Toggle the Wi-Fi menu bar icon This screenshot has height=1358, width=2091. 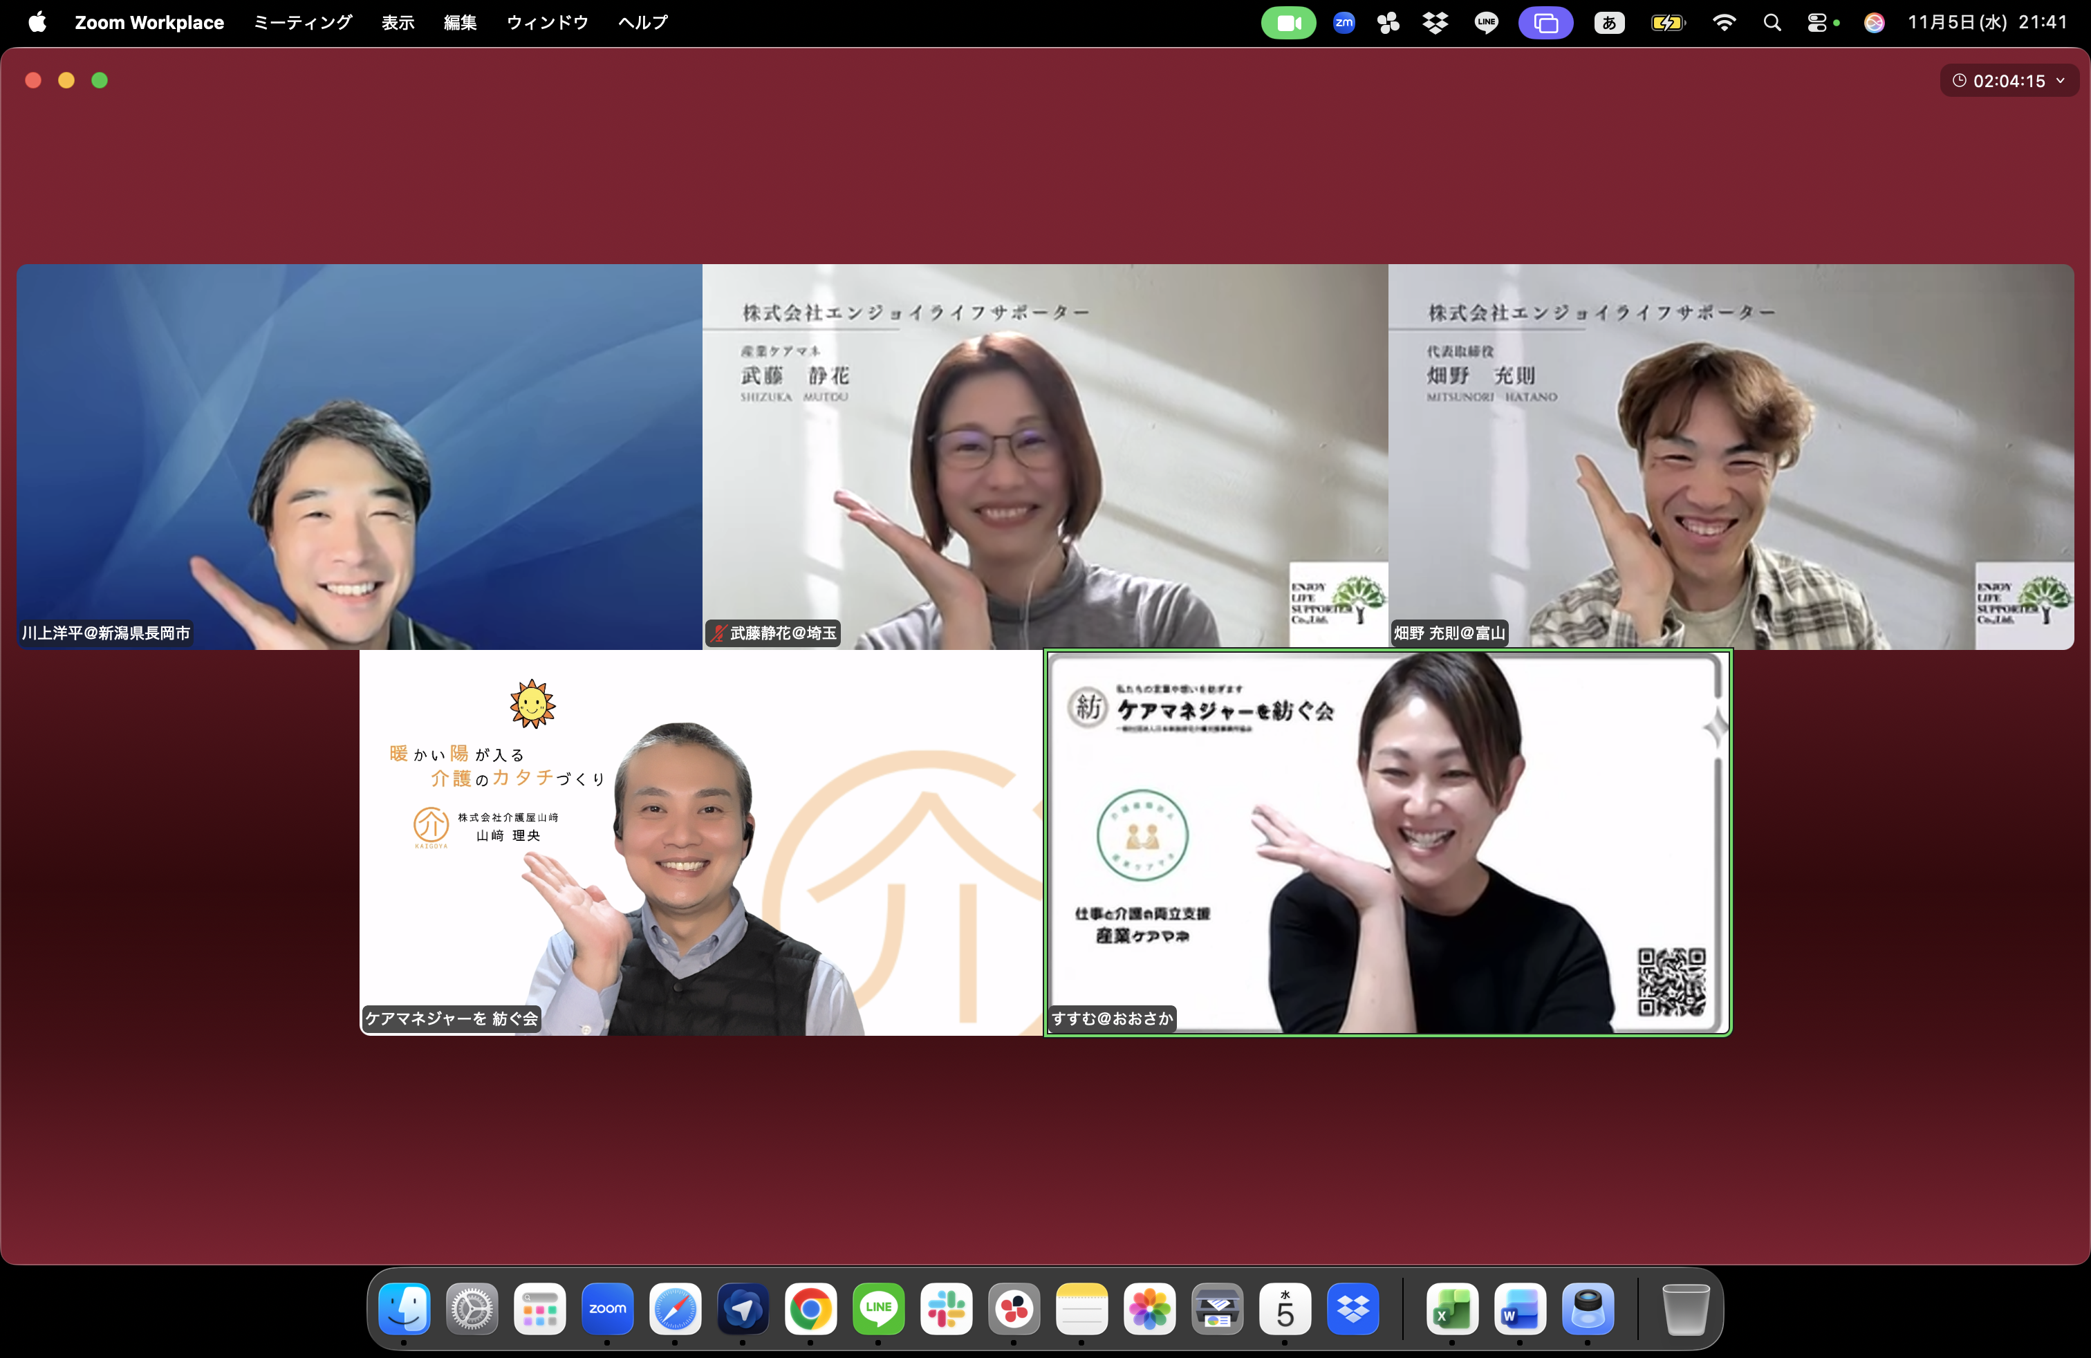coord(1724,23)
